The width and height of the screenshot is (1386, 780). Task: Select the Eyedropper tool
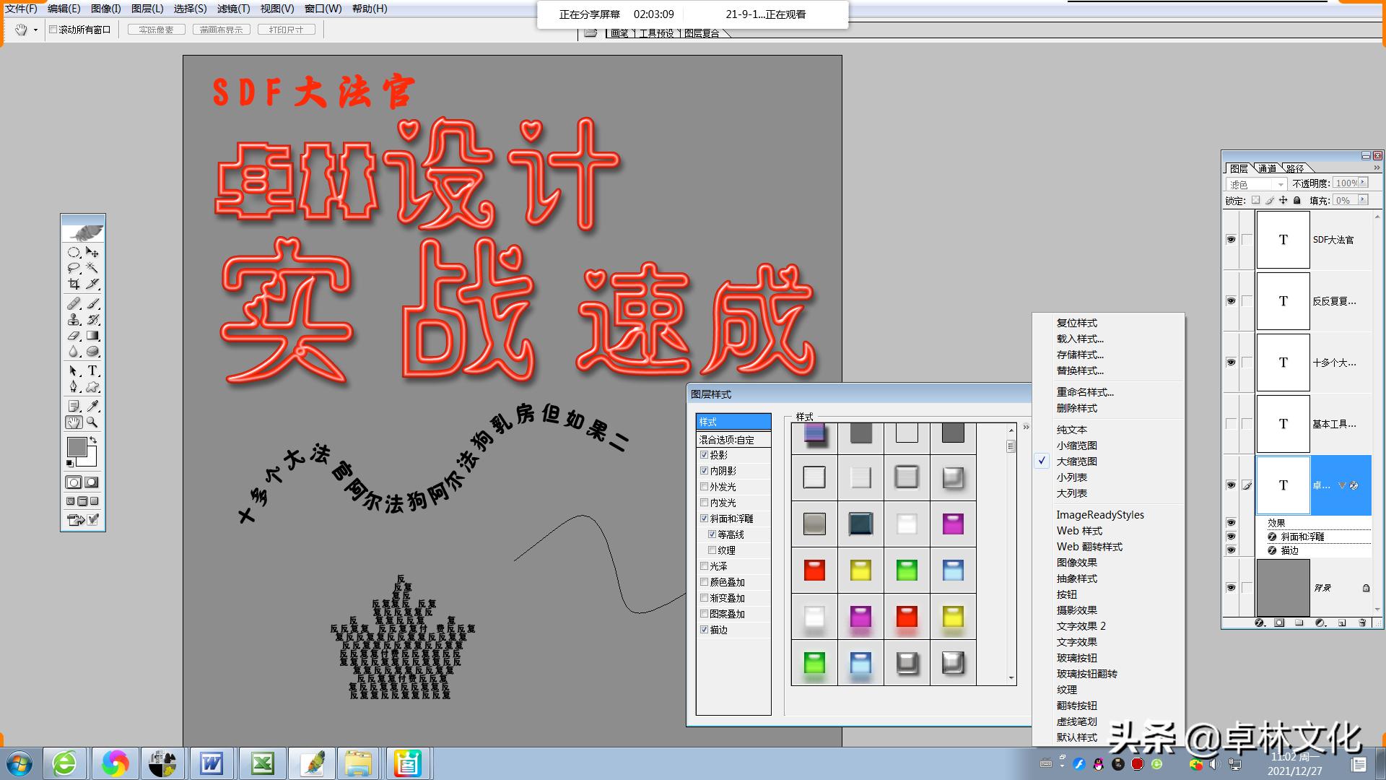pos(92,406)
